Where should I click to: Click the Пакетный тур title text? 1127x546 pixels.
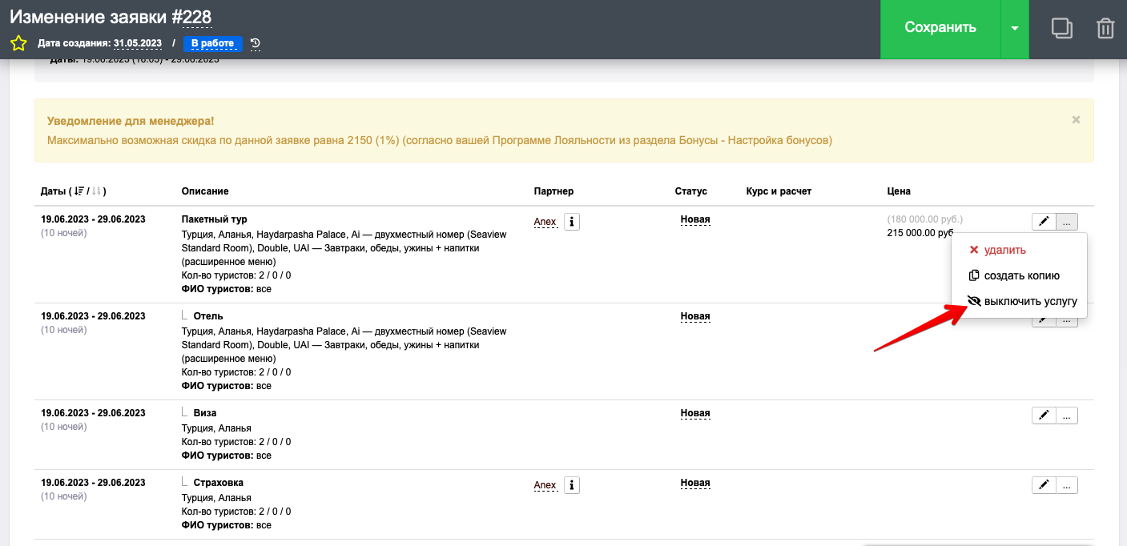[215, 219]
